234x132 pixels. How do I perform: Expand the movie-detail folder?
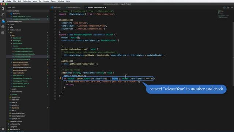18,43
